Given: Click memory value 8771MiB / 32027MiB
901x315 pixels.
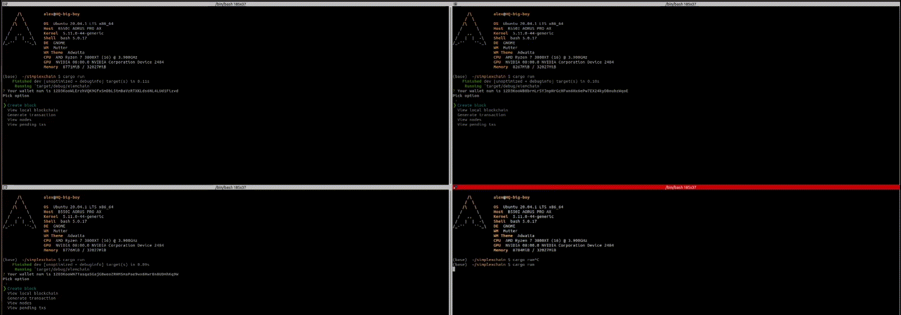Looking at the screenshot, I should (84, 67).
